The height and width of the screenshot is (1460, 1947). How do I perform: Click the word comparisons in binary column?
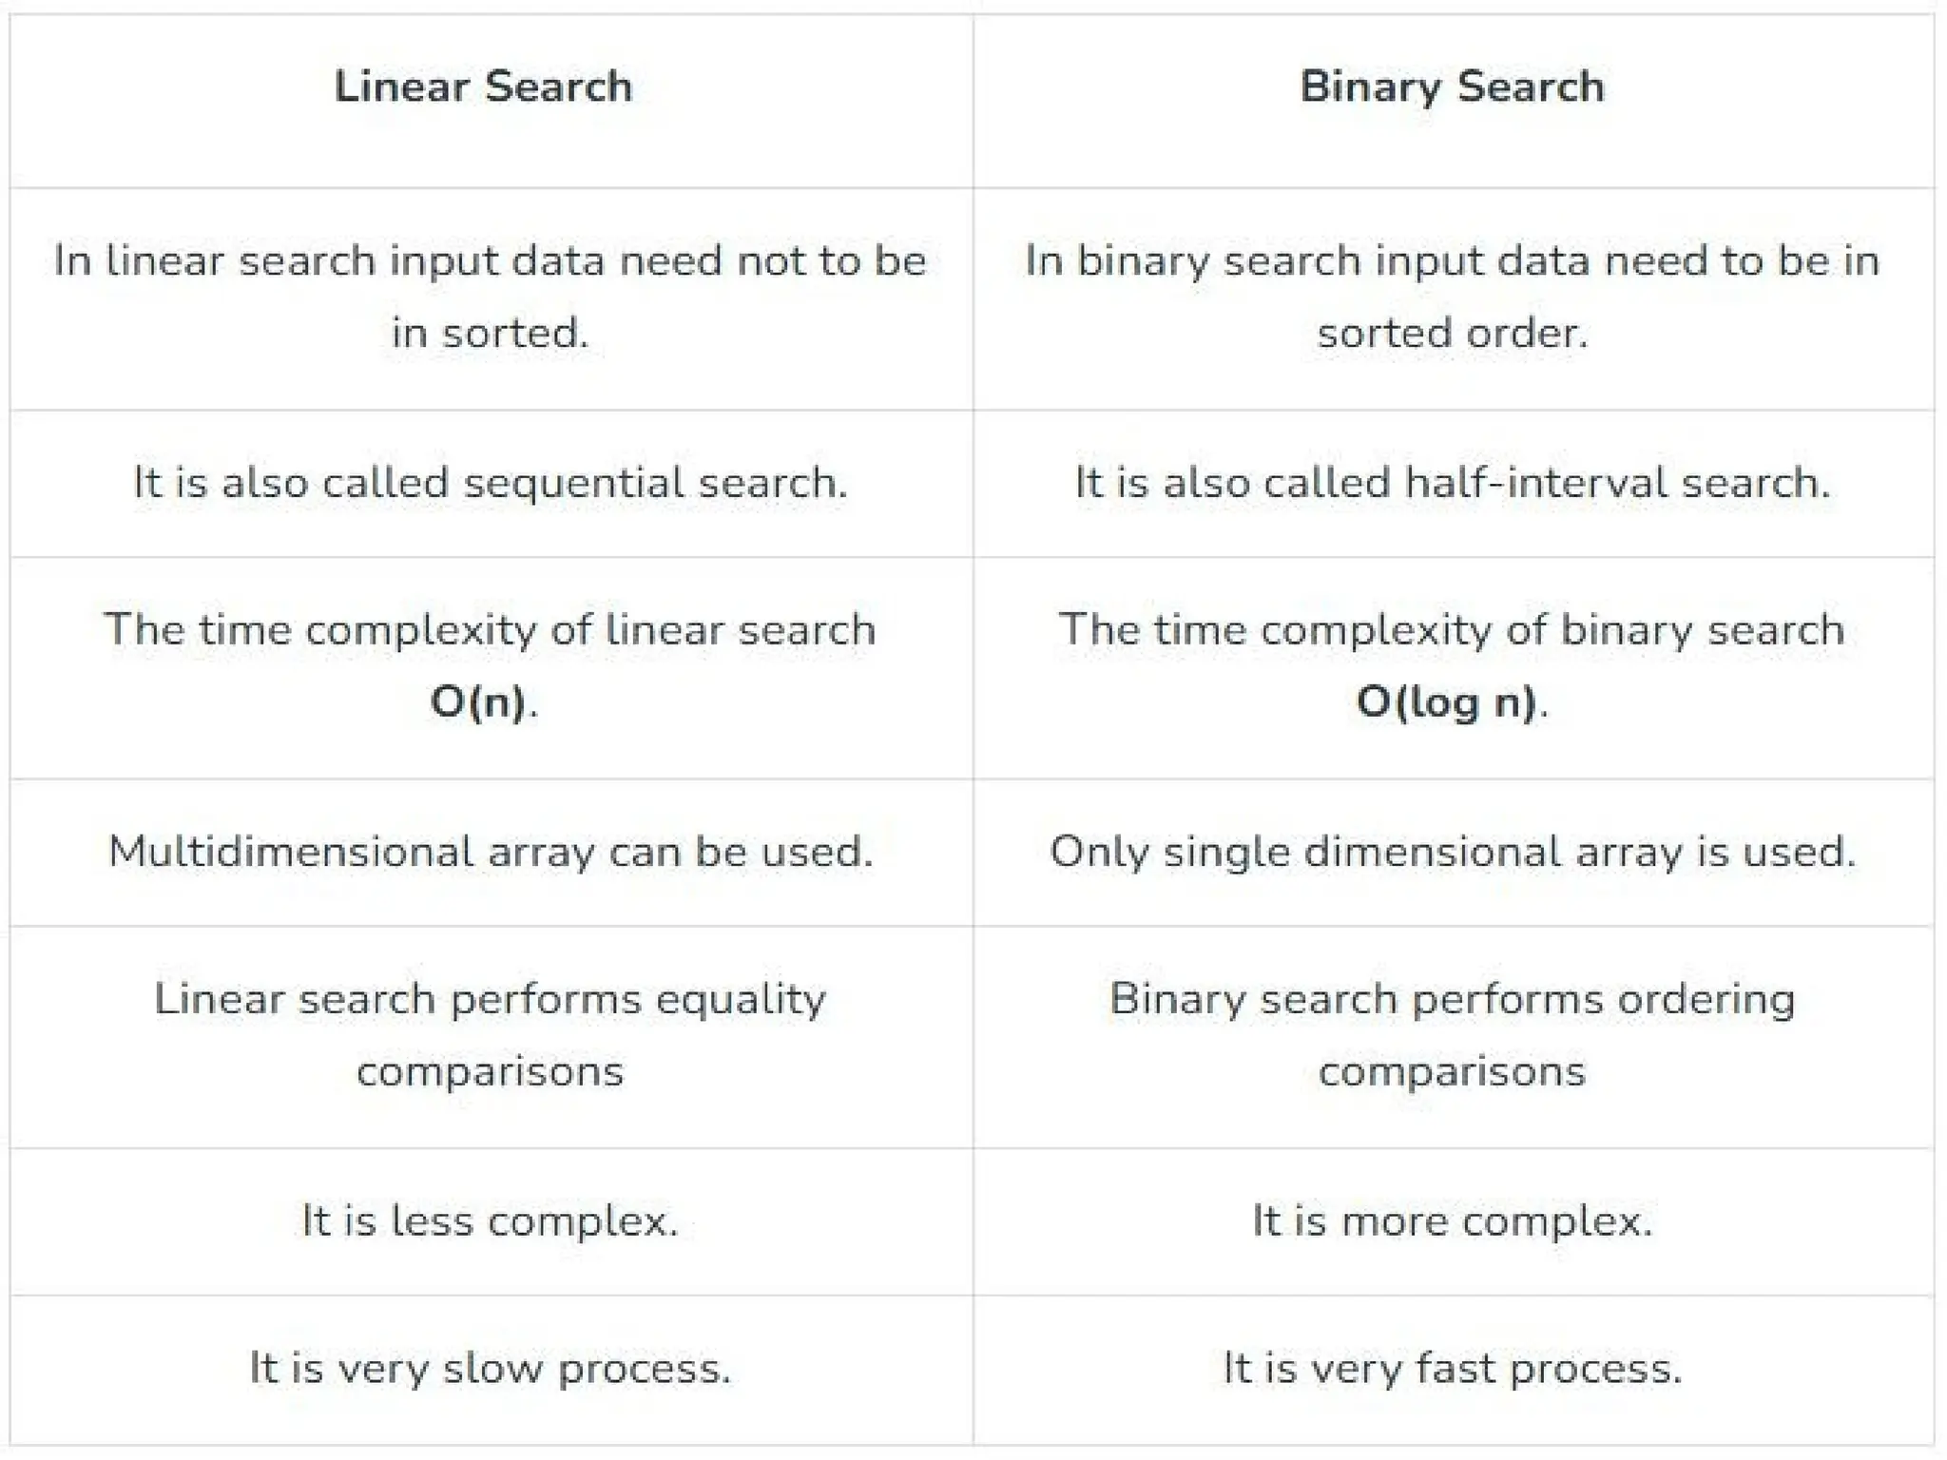pos(1453,1073)
